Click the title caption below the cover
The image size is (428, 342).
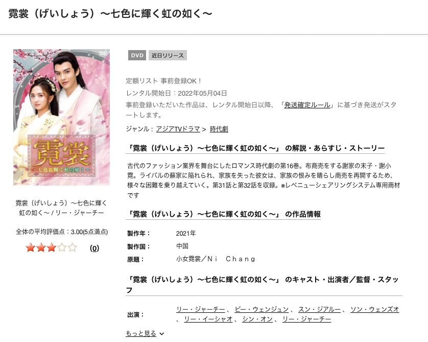coord(61,208)
